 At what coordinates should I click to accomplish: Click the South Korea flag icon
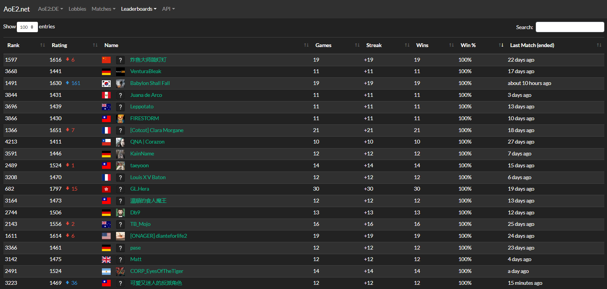pyautogui.click(x=106, y=83)
